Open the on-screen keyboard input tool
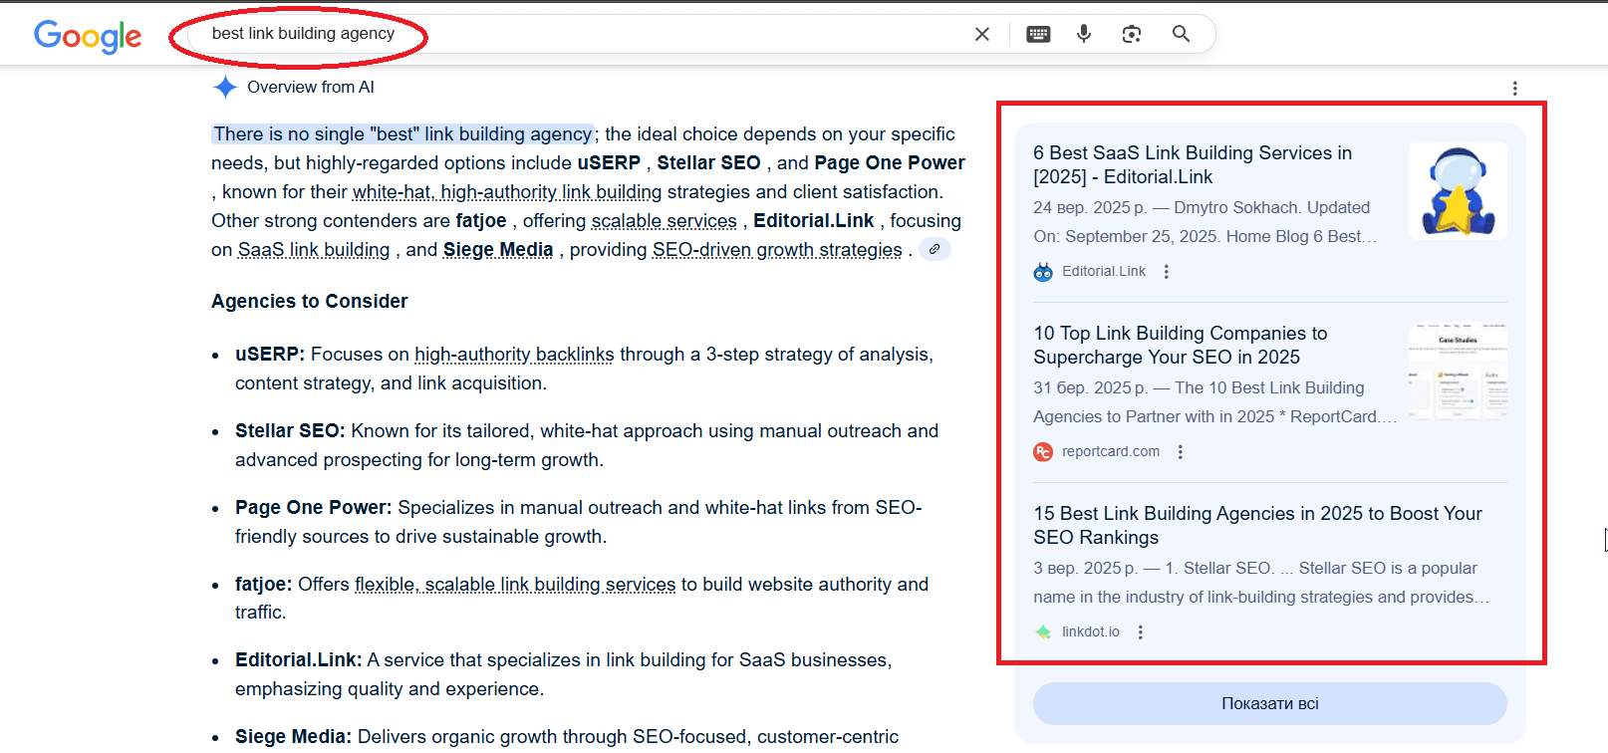Image resolution: width=1608 pixels, height=753 pixels. click(x=1038, y=34)
